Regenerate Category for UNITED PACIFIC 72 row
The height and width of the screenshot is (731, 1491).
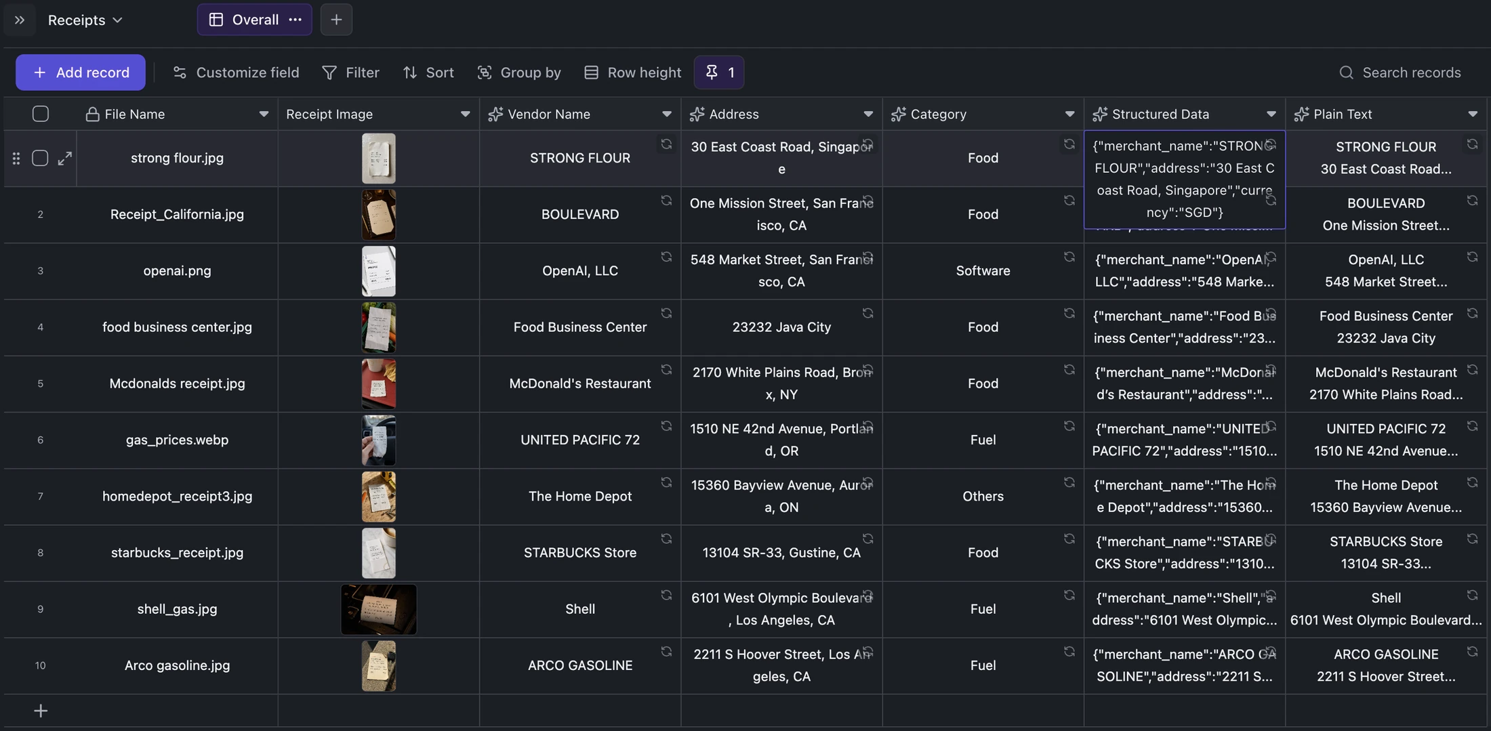click(x=1069, y=426)
